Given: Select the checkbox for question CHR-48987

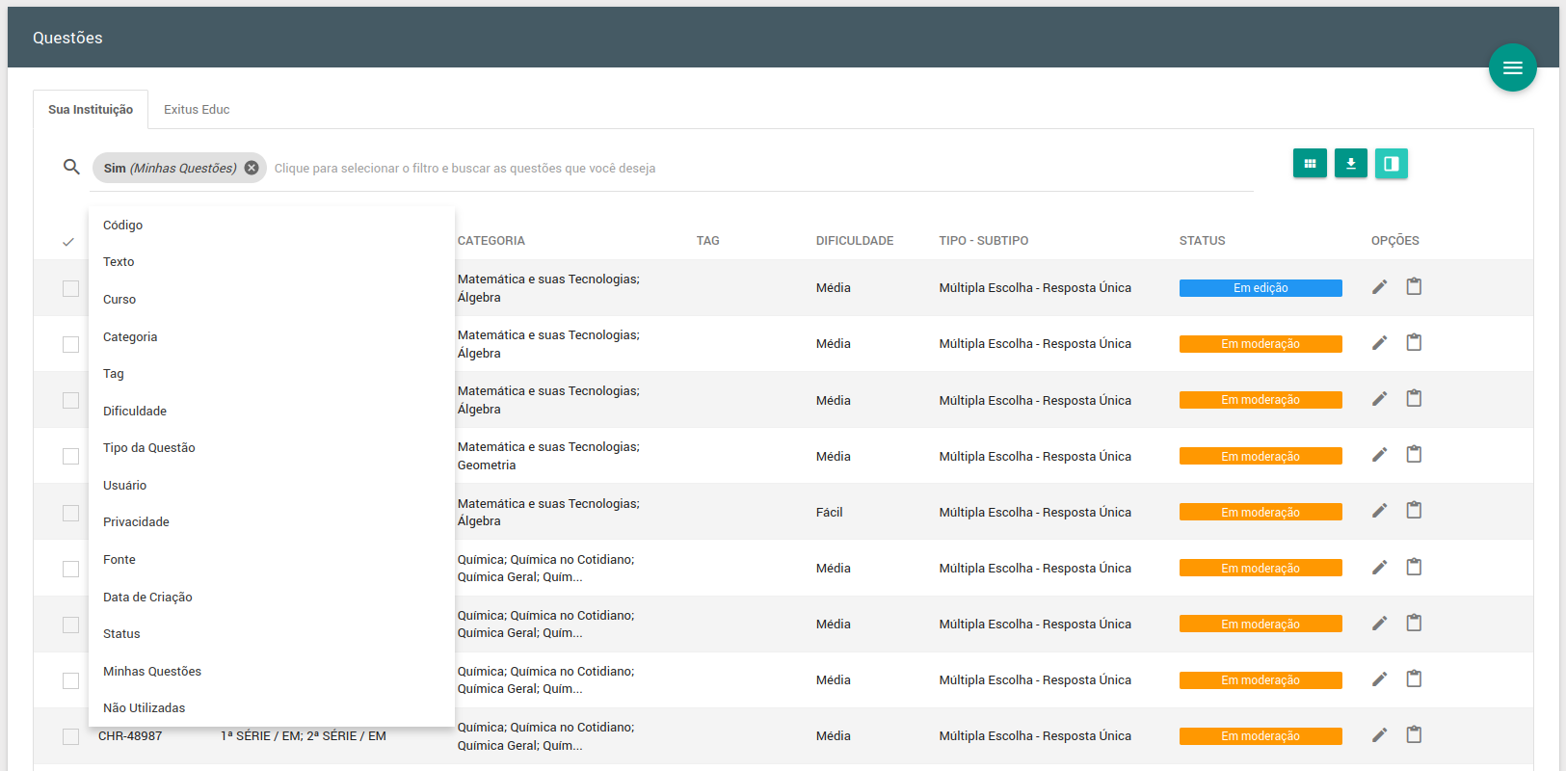Looking at the screenshot, I should [70, 736].
